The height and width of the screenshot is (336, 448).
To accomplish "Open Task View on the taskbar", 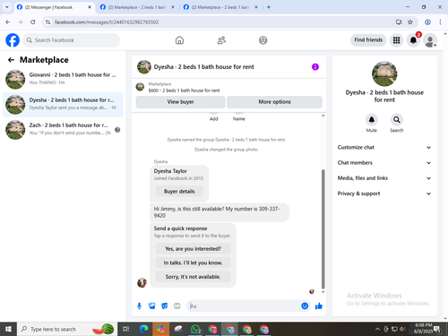I will 126,329.
